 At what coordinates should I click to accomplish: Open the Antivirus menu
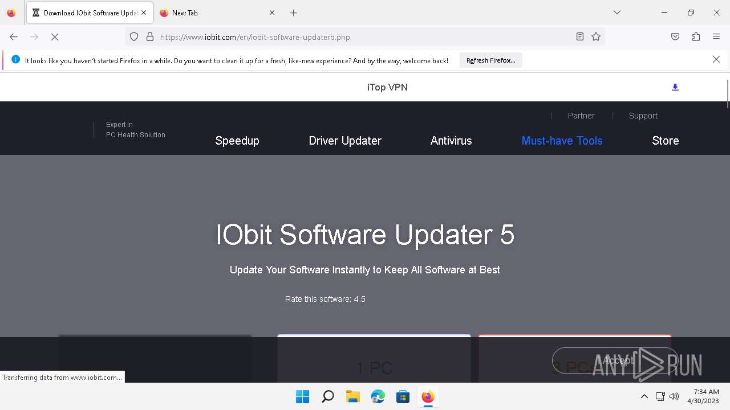(451, 141)
